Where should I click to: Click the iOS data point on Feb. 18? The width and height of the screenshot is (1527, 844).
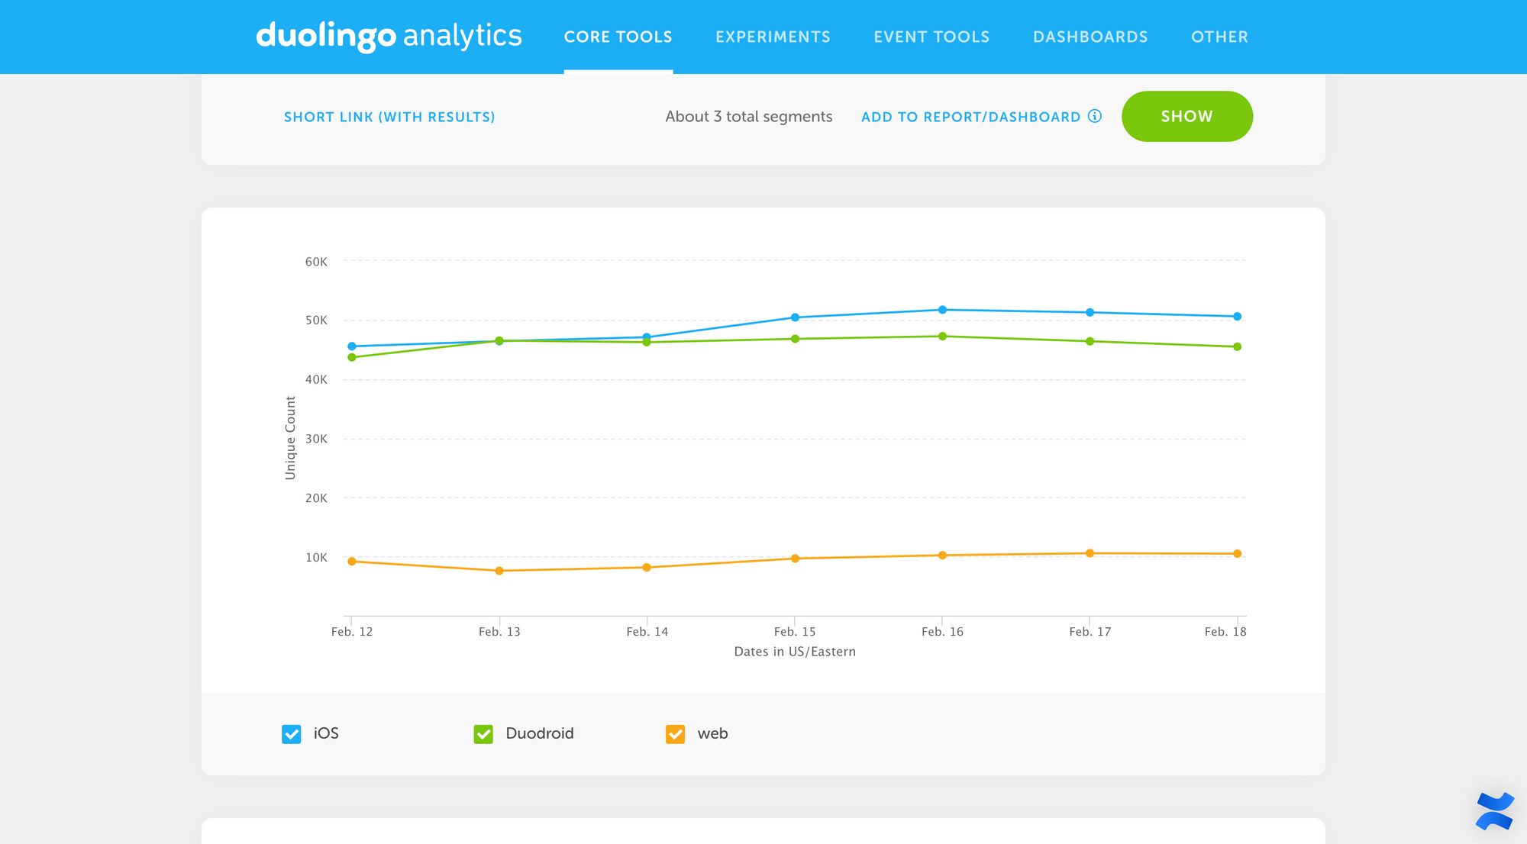pyautogui.click(x=1237, y=316)
